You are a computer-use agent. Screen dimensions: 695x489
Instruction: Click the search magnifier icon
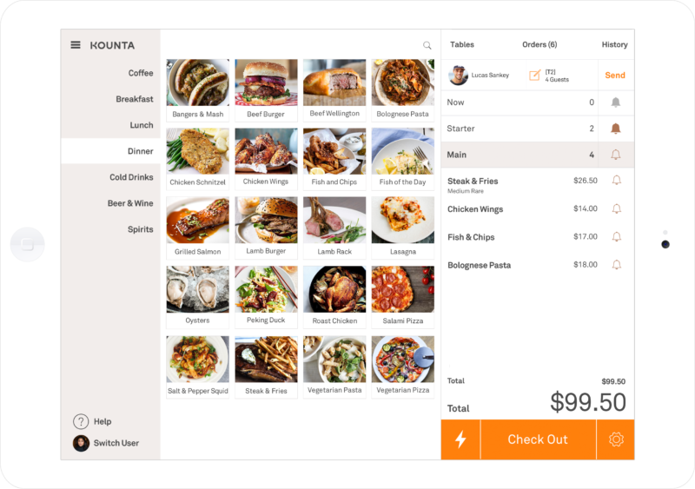coord(427,45)
